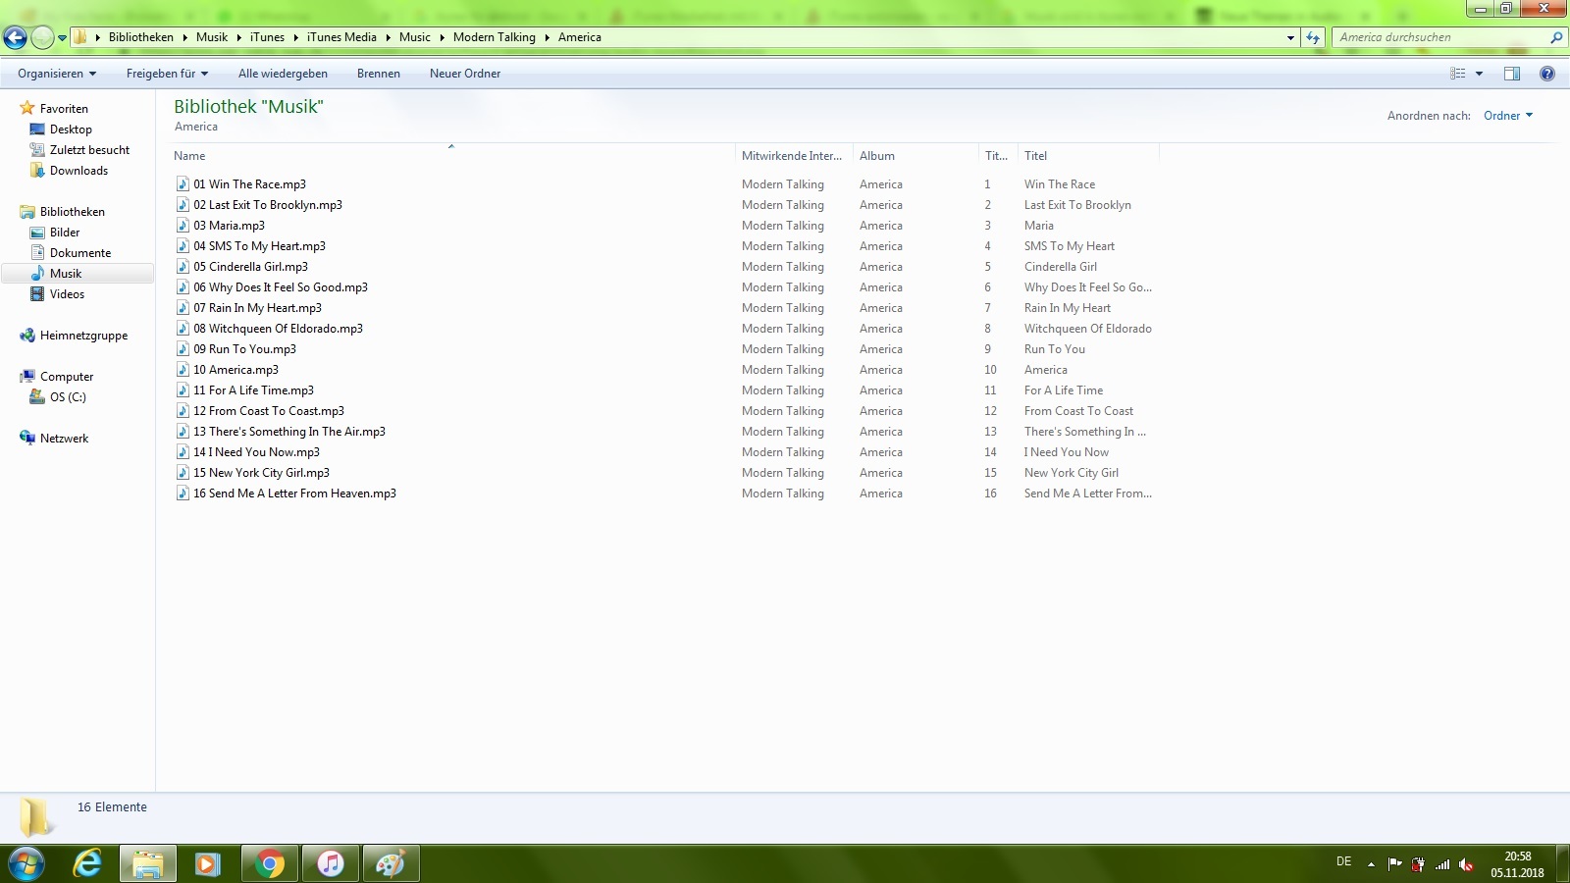Click the muted volume icon in the tray
The image size is (1570, 883).
[1466, 864]
